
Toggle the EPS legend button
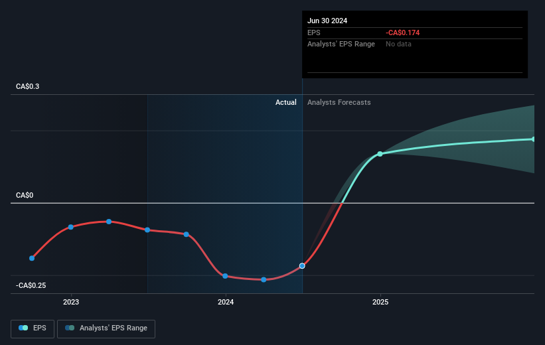(x=33, y=328)
